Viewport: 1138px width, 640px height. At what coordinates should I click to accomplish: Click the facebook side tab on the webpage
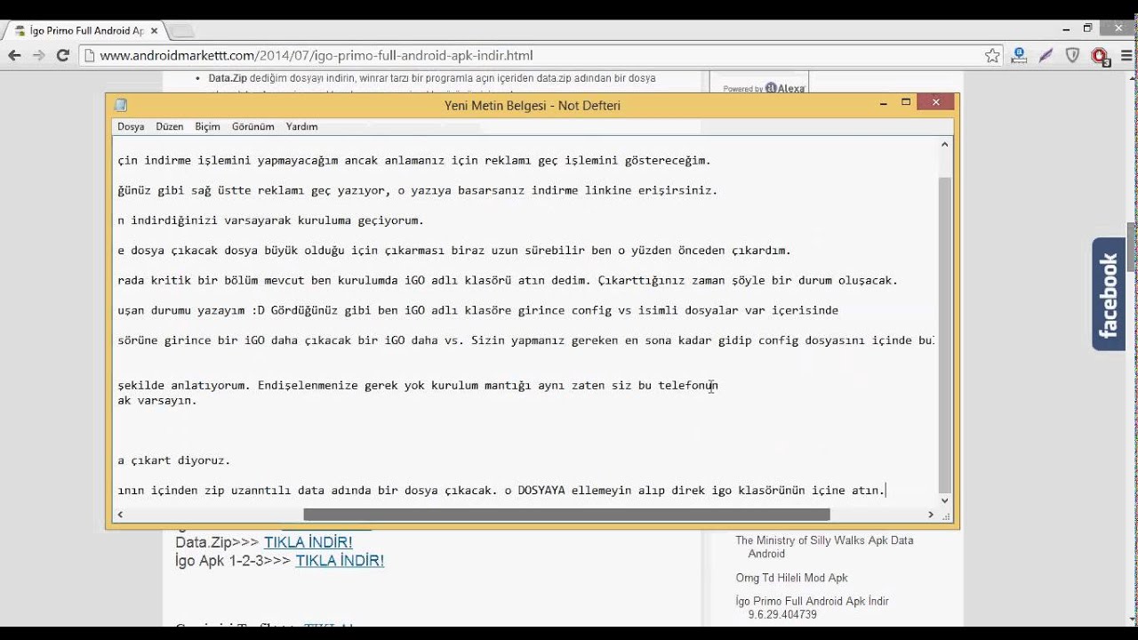(x=1109, y=294)
